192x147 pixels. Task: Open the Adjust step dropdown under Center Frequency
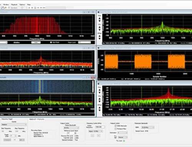96,131
